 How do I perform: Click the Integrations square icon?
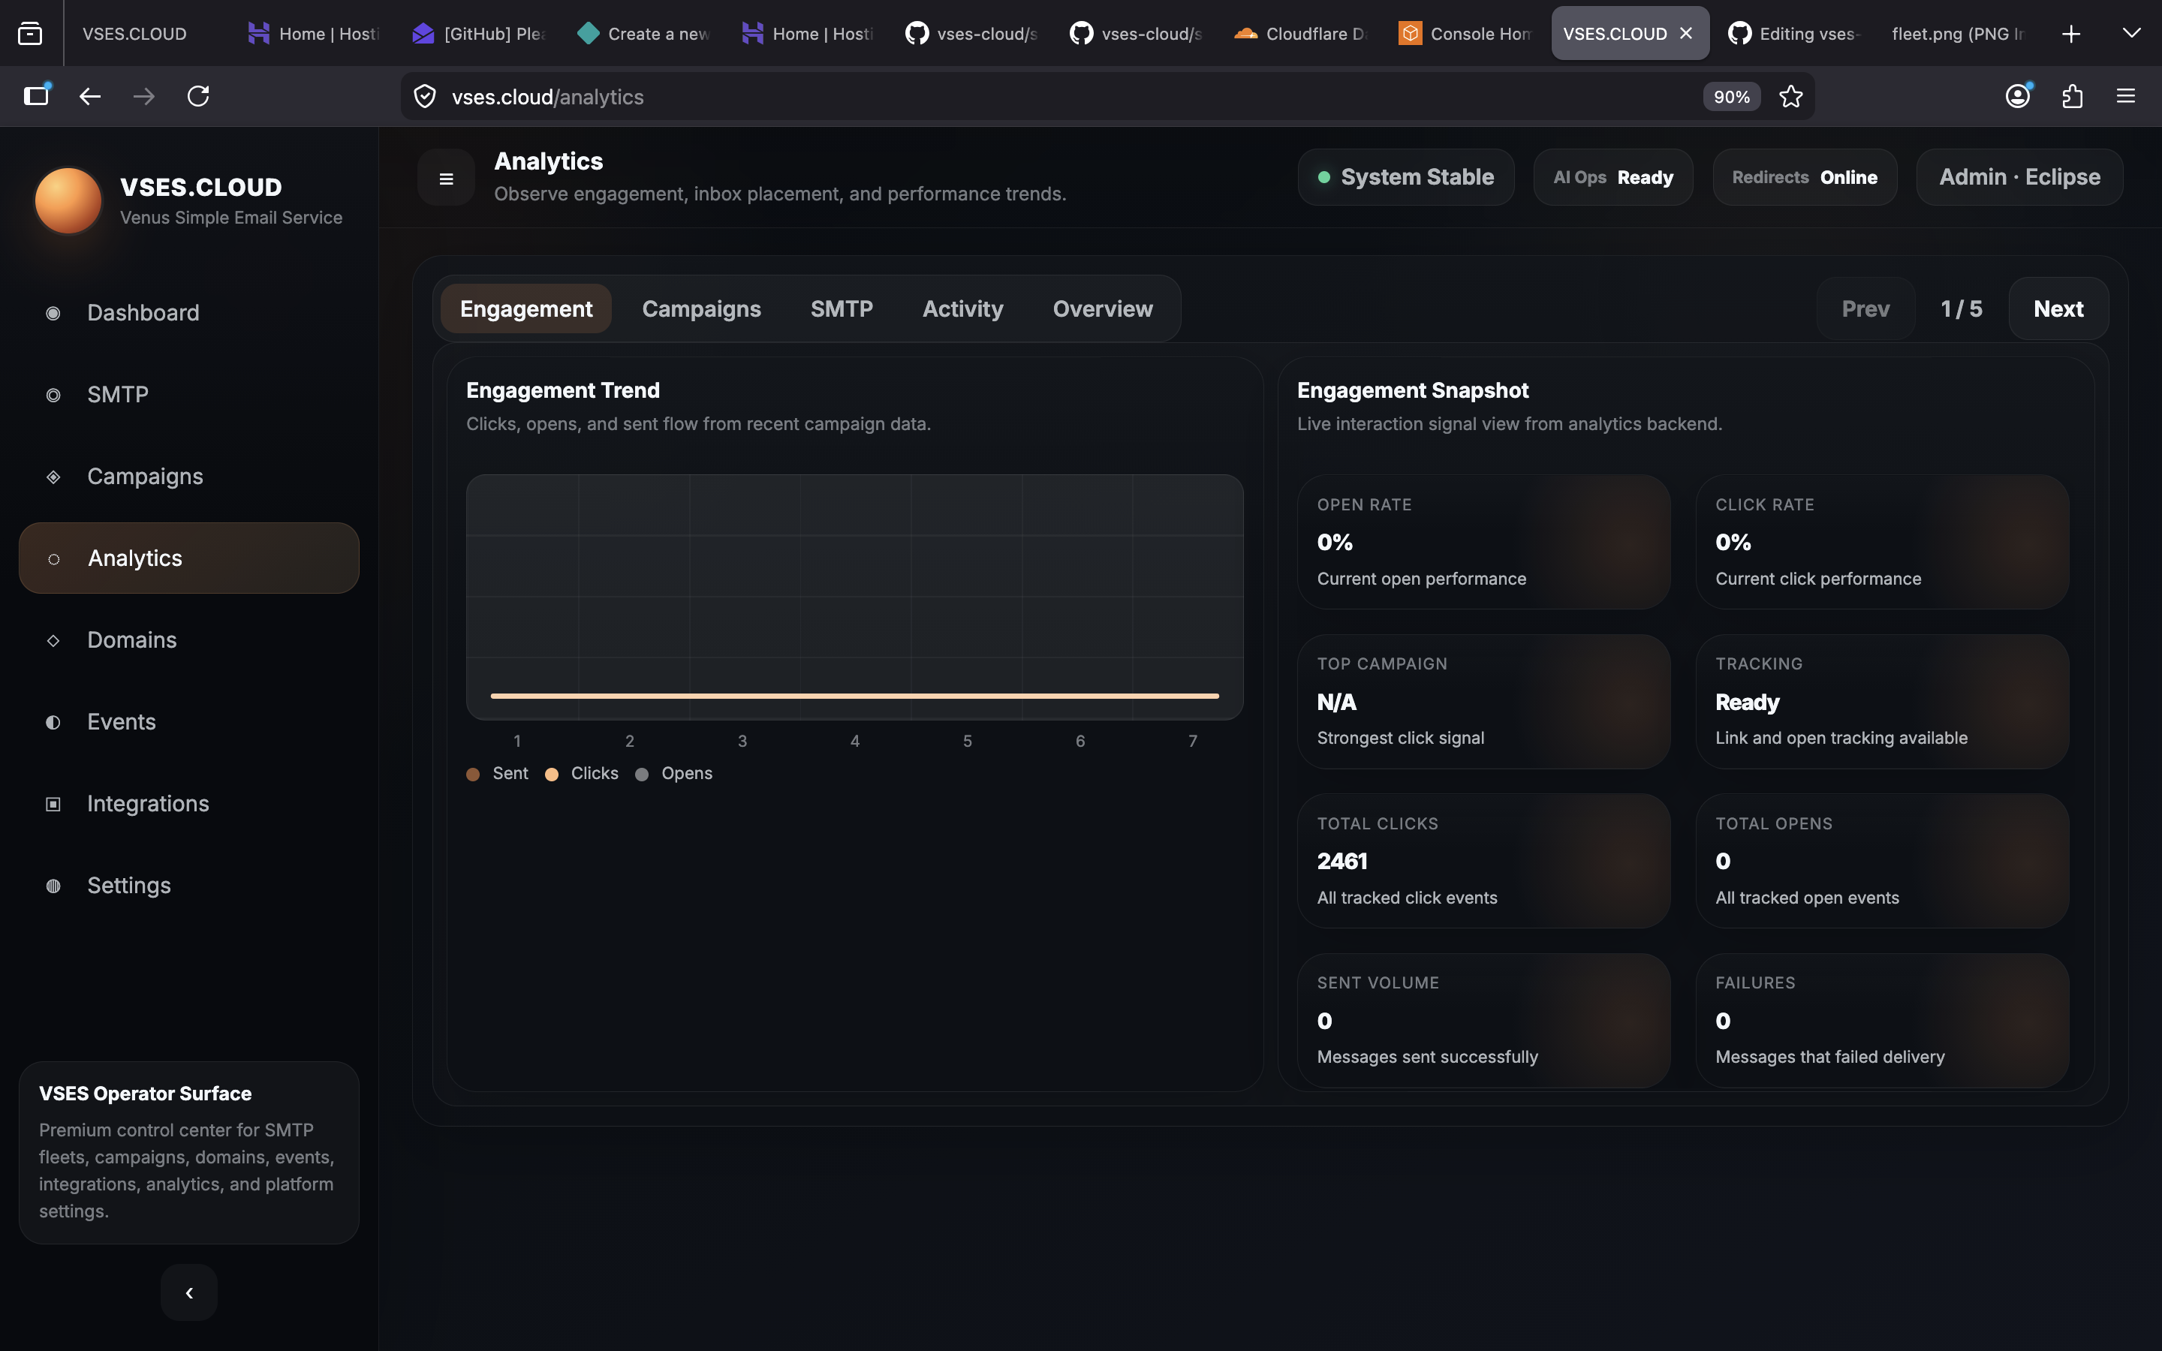click(53, 804)
